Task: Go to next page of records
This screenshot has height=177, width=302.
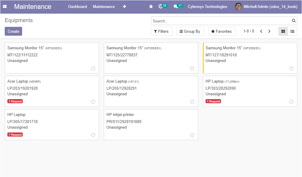Action: click(269, 31)
